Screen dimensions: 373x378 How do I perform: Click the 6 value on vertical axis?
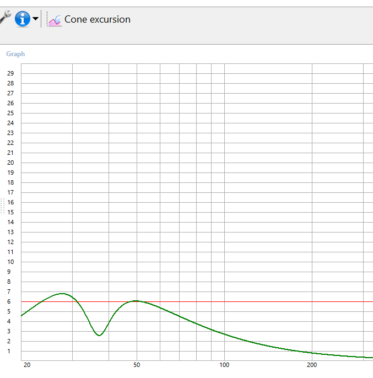(9, 301)
